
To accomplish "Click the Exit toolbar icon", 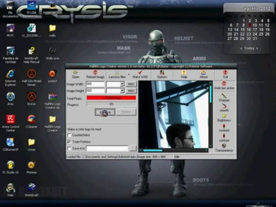I will tap(225, 72).
